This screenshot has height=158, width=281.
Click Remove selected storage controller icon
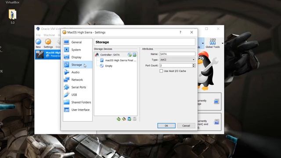(124, 119)
